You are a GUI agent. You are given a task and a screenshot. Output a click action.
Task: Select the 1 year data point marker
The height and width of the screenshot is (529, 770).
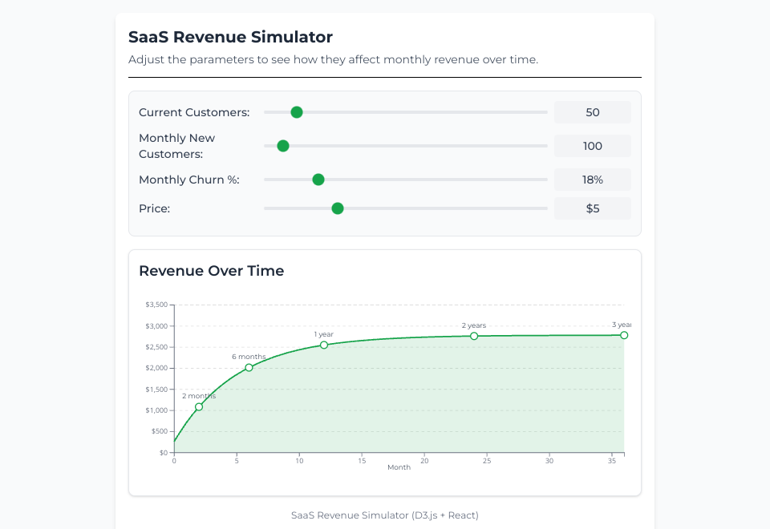coord(324,345)
